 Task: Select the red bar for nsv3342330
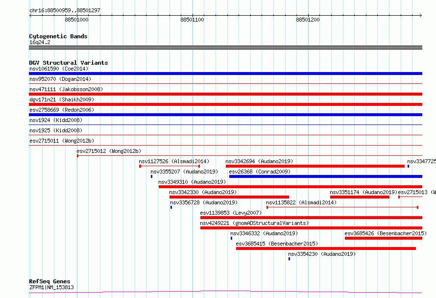click(x=229, y=197)
